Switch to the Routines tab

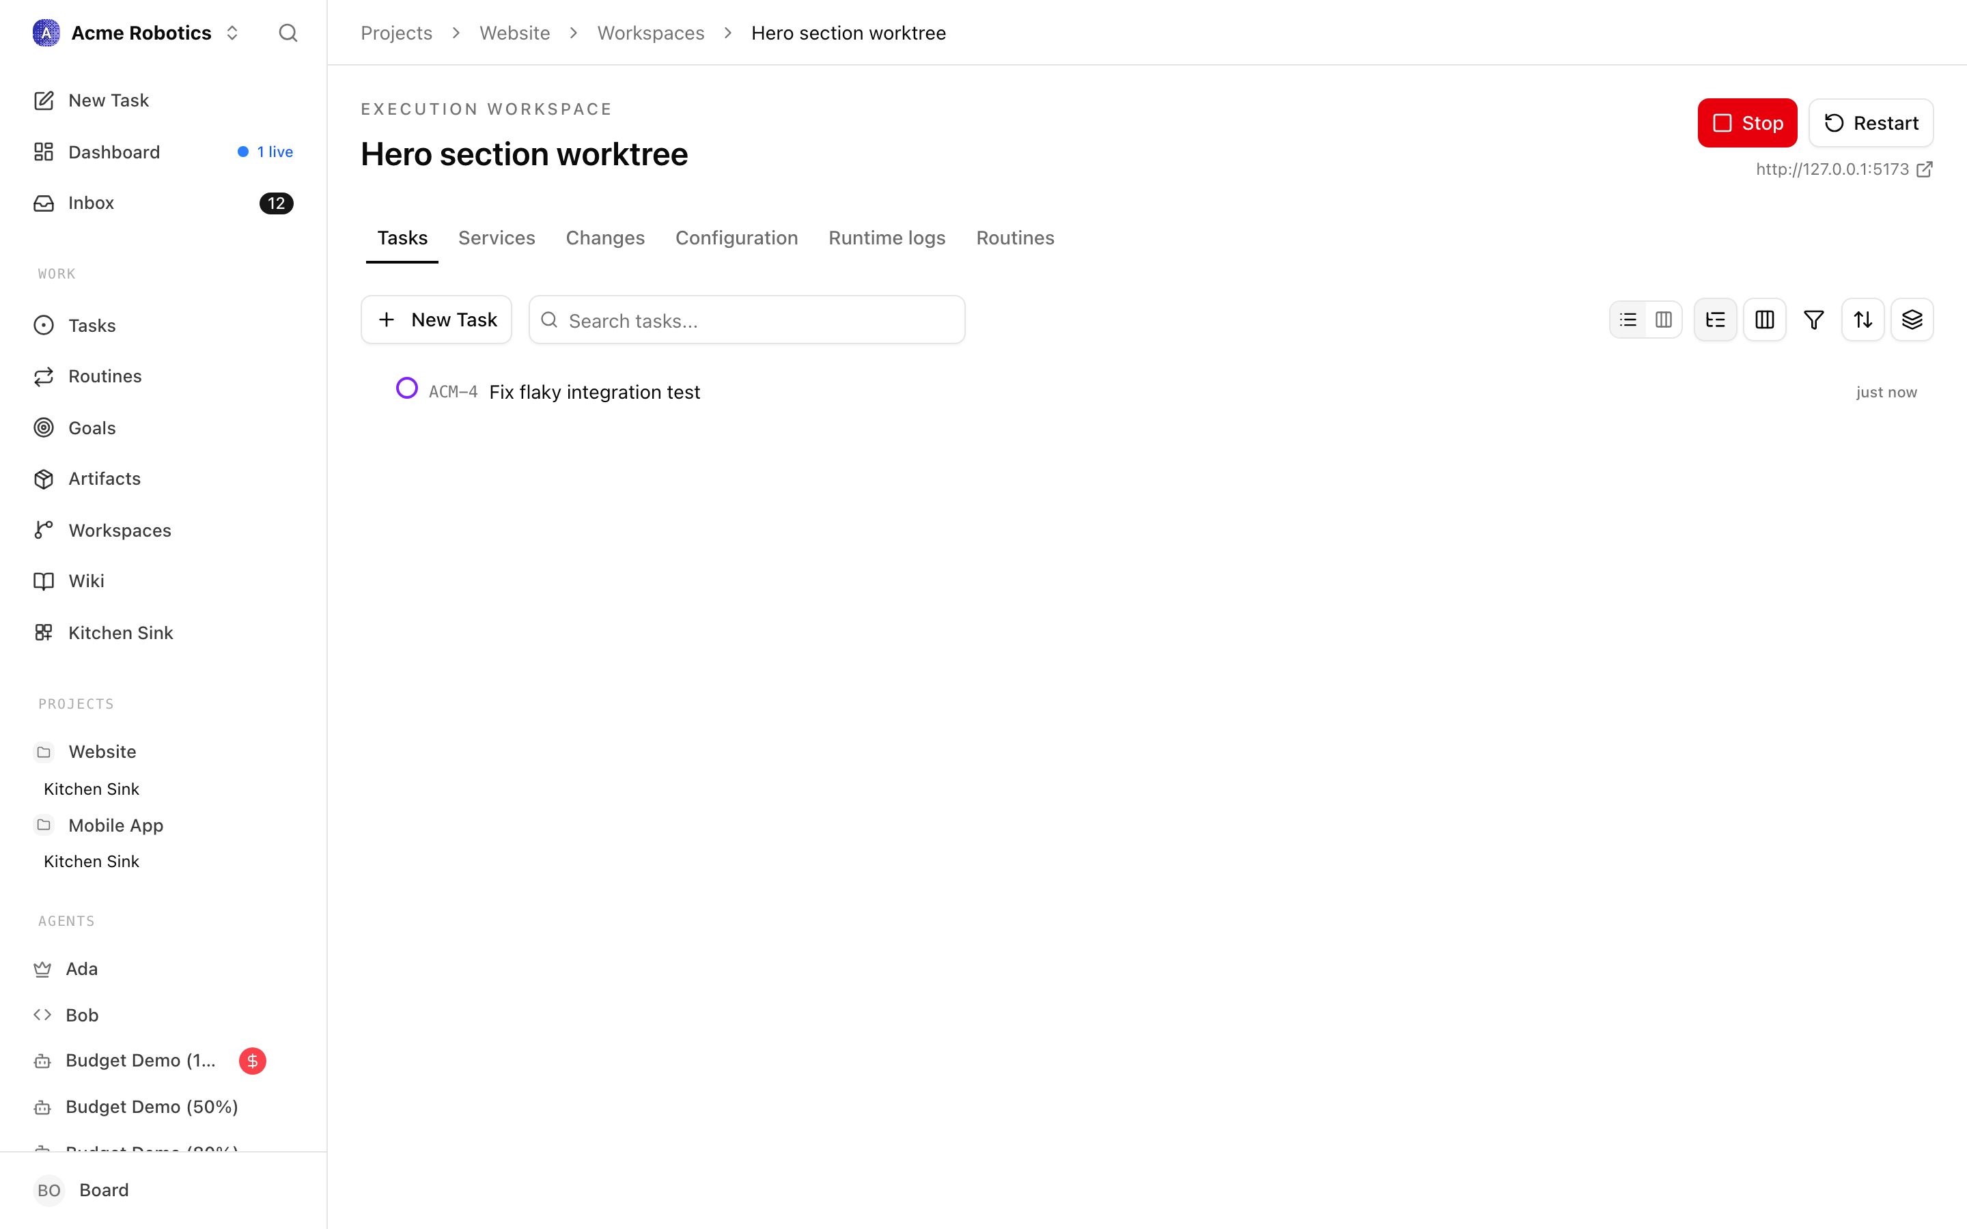[x=1015, y=238]
